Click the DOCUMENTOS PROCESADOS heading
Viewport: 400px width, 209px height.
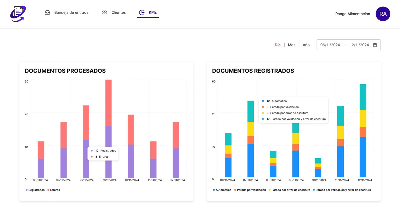(65, 71)
